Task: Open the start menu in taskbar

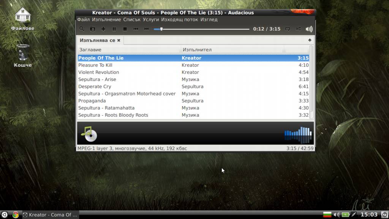Action: click(x=5, y=215)
